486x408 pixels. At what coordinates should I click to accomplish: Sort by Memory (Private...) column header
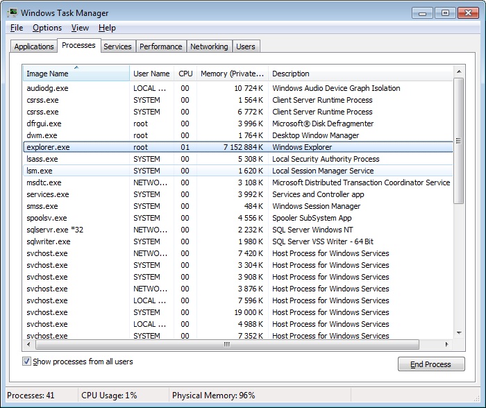coord(233,74)
